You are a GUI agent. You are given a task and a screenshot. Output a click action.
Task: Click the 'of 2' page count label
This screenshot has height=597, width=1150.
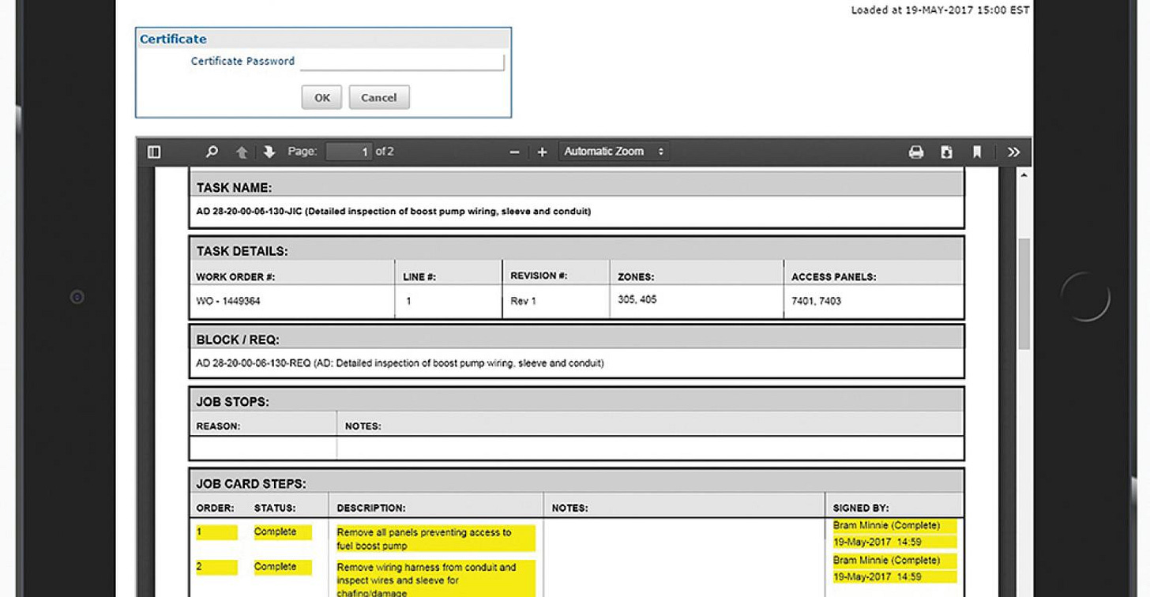point(385,151)
